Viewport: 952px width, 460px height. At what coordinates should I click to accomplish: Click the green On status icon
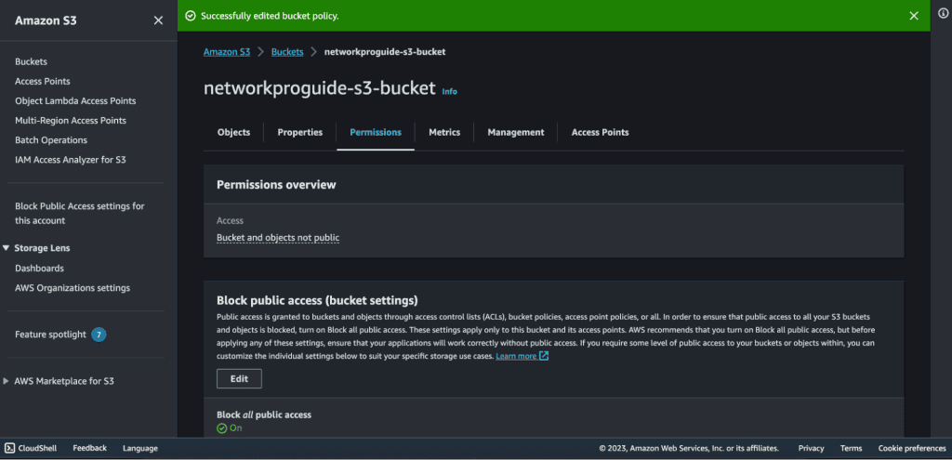click(221, 428)
